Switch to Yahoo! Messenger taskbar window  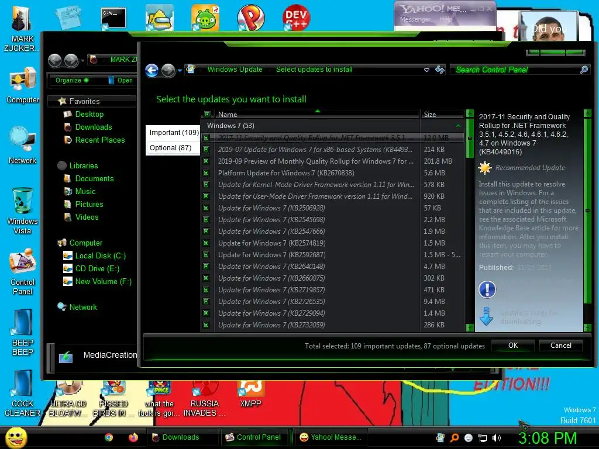(331, 437)
